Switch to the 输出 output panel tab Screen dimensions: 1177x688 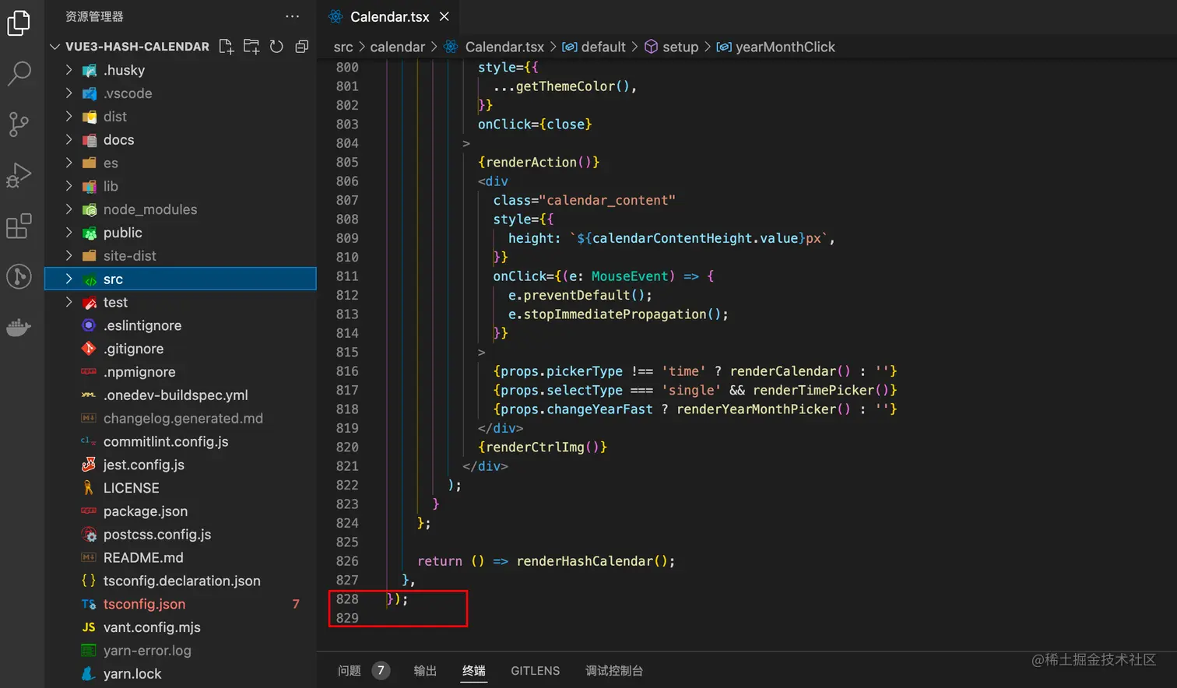point(425,671)
